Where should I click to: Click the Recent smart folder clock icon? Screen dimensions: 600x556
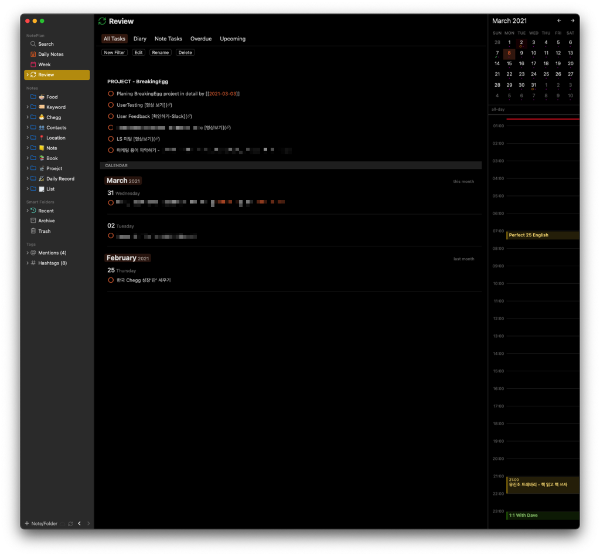click(33, 211)
